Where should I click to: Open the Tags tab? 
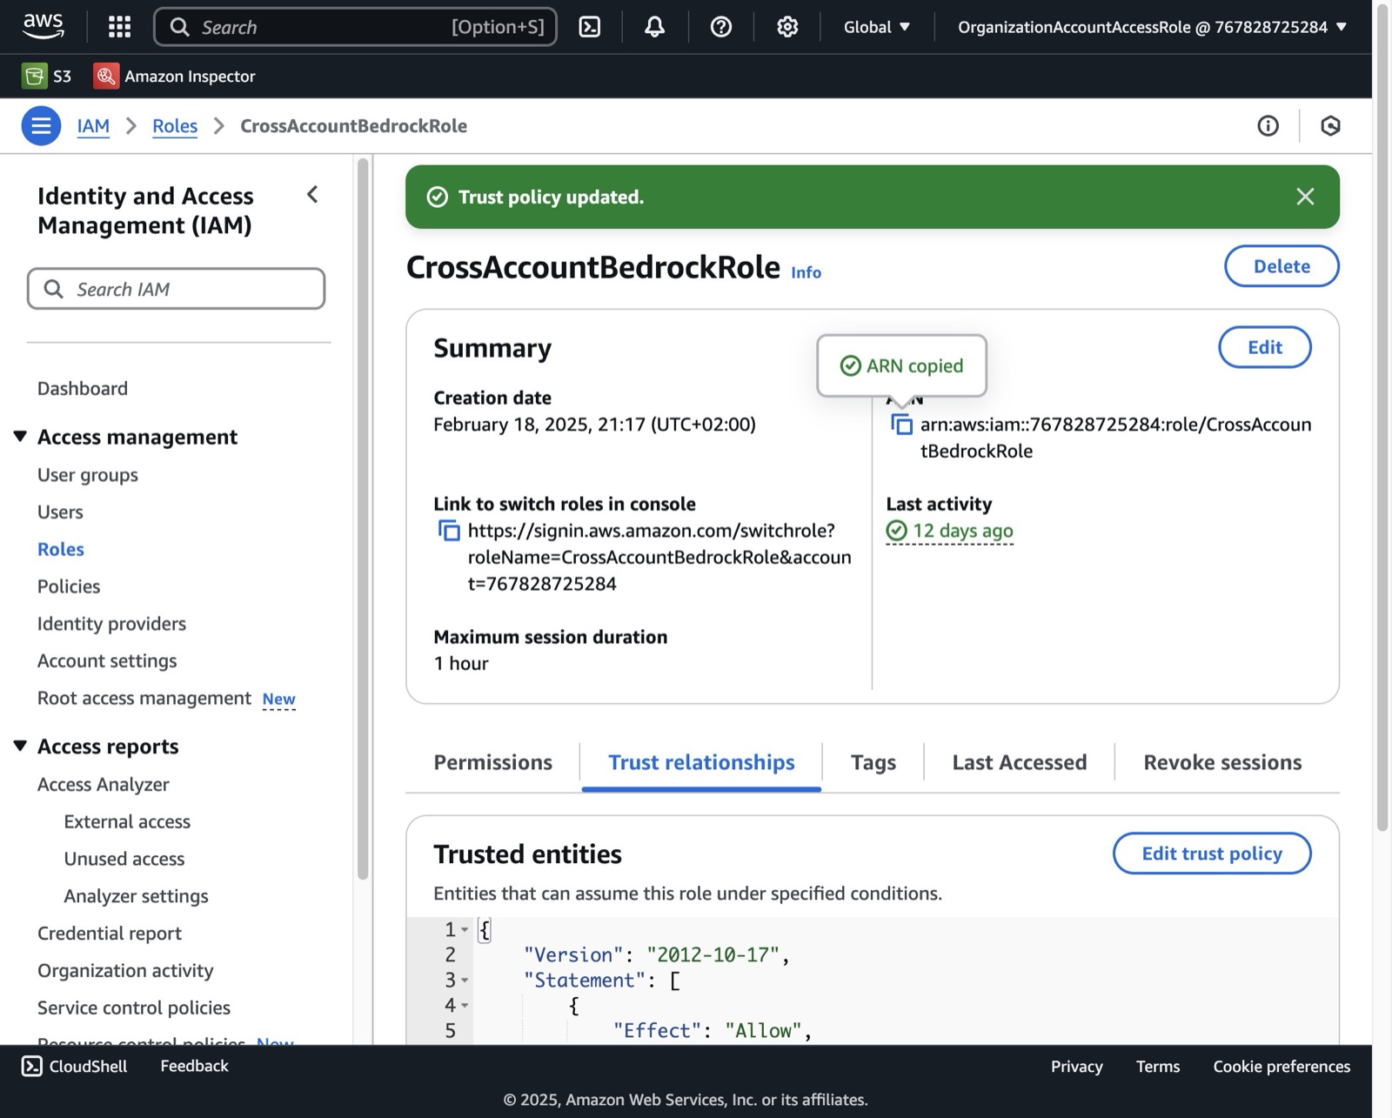pos(873,762)
